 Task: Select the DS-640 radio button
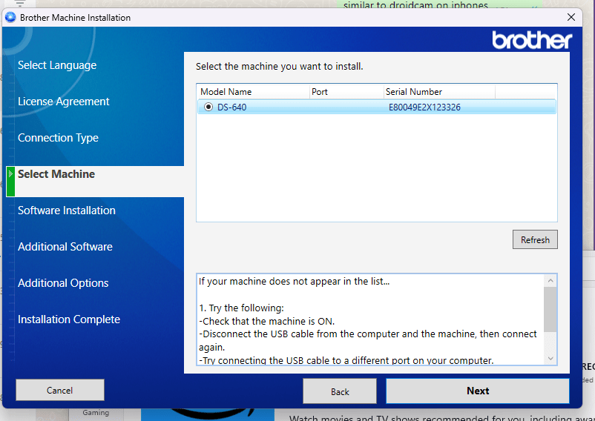tap(208, 107)
